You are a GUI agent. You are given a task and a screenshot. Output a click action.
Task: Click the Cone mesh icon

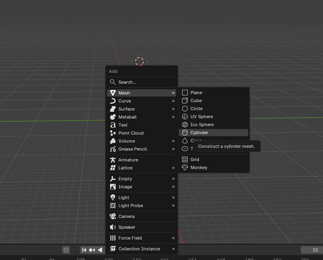tap(185, 141)
